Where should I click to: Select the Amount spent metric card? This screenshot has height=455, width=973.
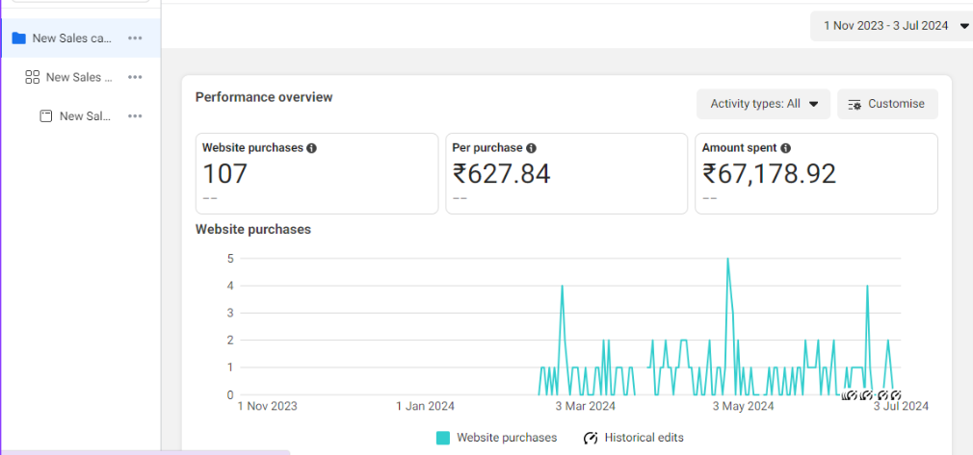(x=815, y=173)
